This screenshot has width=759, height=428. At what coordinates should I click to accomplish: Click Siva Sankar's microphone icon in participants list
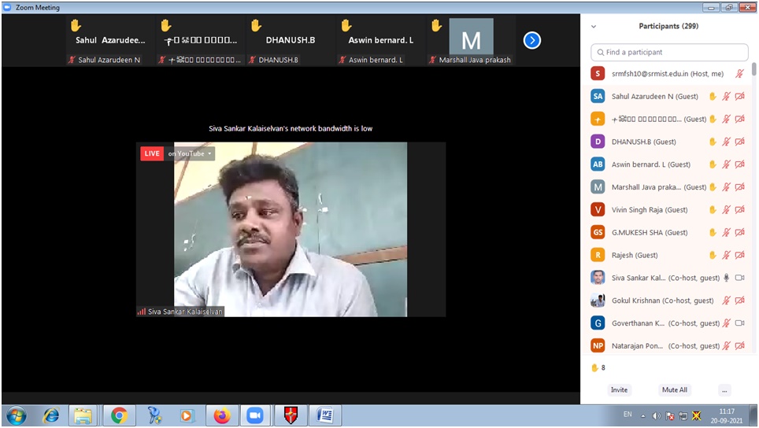[x=727, y=278]
